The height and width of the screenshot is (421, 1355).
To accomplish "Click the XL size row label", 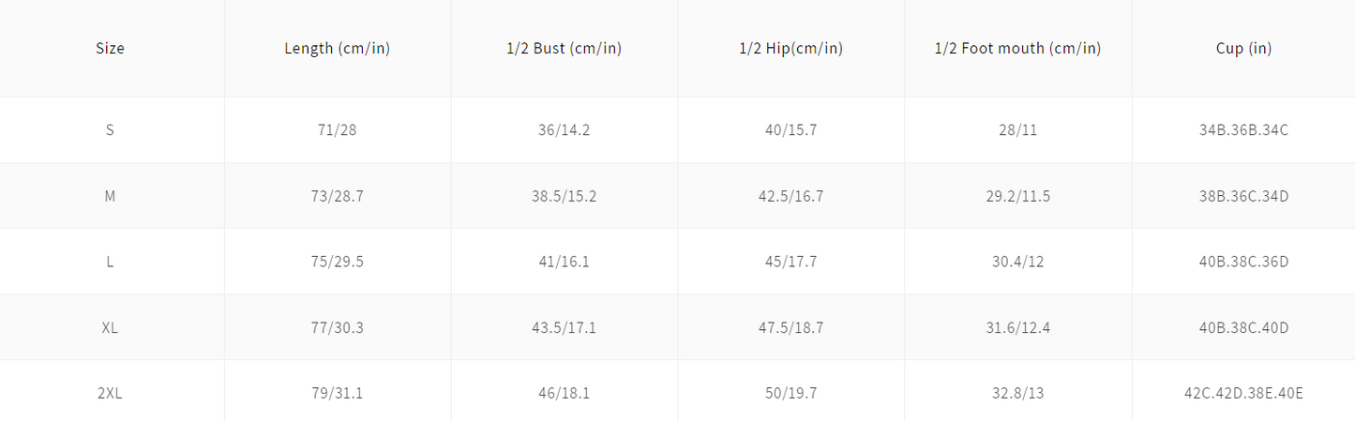I will click(x=110, y=327).
